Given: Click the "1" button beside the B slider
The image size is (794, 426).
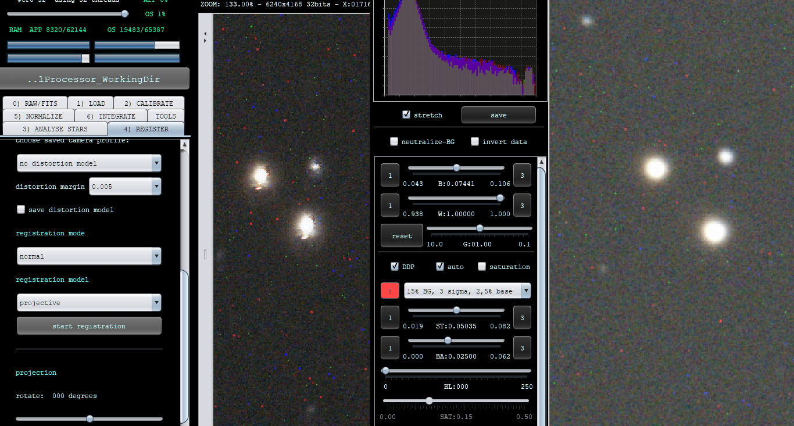Looking at the screenshot, I should click(x=390, y=175).
